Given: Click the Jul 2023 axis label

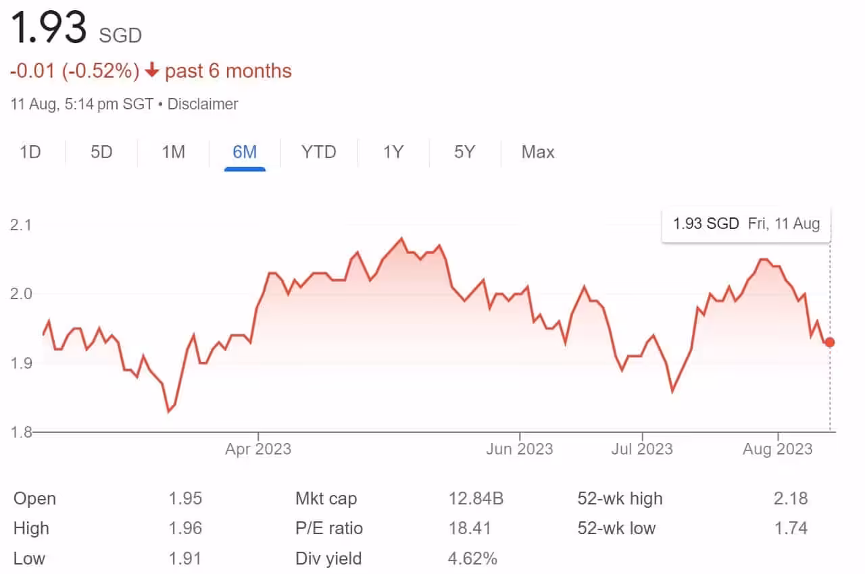Looking at the screenshot, I should pos(641,448).
